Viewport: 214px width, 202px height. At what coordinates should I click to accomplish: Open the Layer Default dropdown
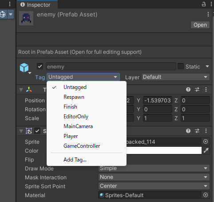tap(175, 77)
